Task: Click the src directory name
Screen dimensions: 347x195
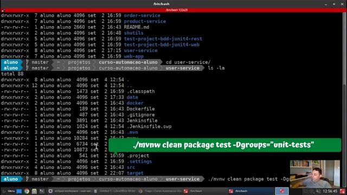Action: 131,167
